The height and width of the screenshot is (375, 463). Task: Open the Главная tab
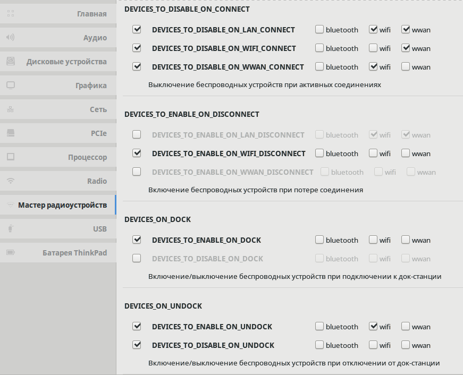pos(58,14)
